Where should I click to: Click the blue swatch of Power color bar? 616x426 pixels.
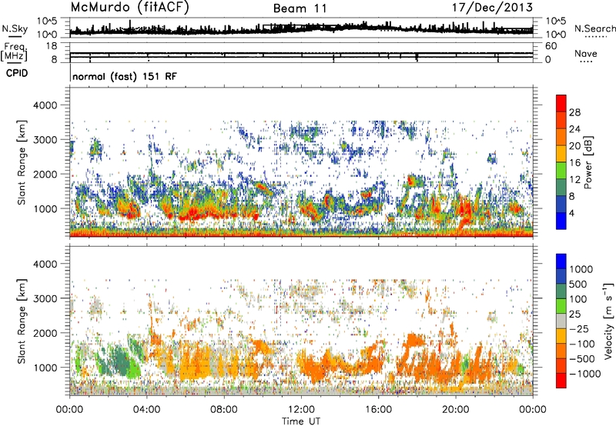tap(561, 221)
